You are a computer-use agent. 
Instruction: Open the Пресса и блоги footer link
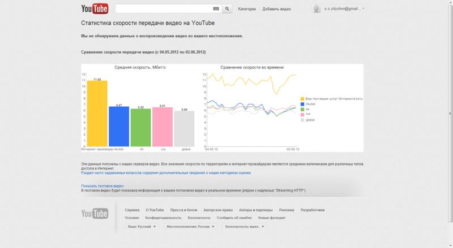(x=183, y=210)
